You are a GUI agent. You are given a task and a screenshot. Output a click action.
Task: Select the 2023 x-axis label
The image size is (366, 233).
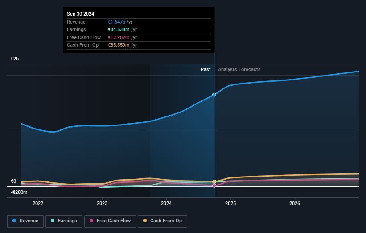tap(102, 203)
